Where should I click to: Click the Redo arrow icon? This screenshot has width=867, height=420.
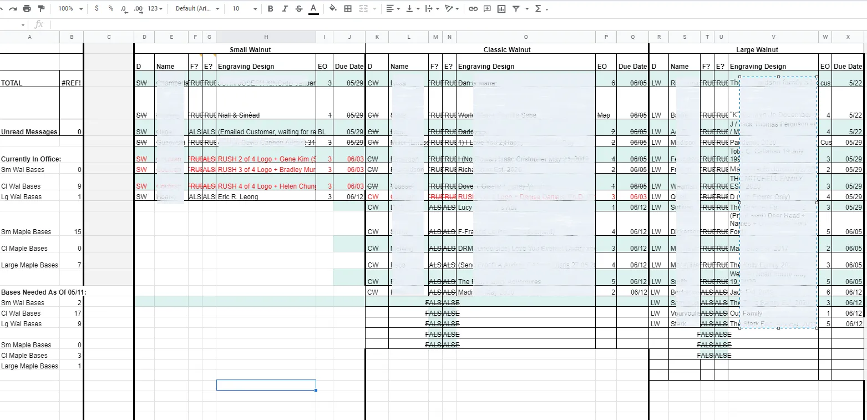[x=13, y=9]
